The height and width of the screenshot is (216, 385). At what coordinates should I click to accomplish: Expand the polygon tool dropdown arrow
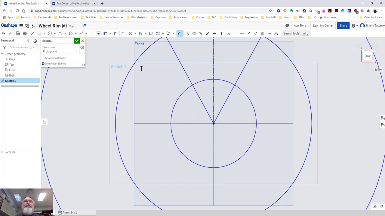(75, 33)
